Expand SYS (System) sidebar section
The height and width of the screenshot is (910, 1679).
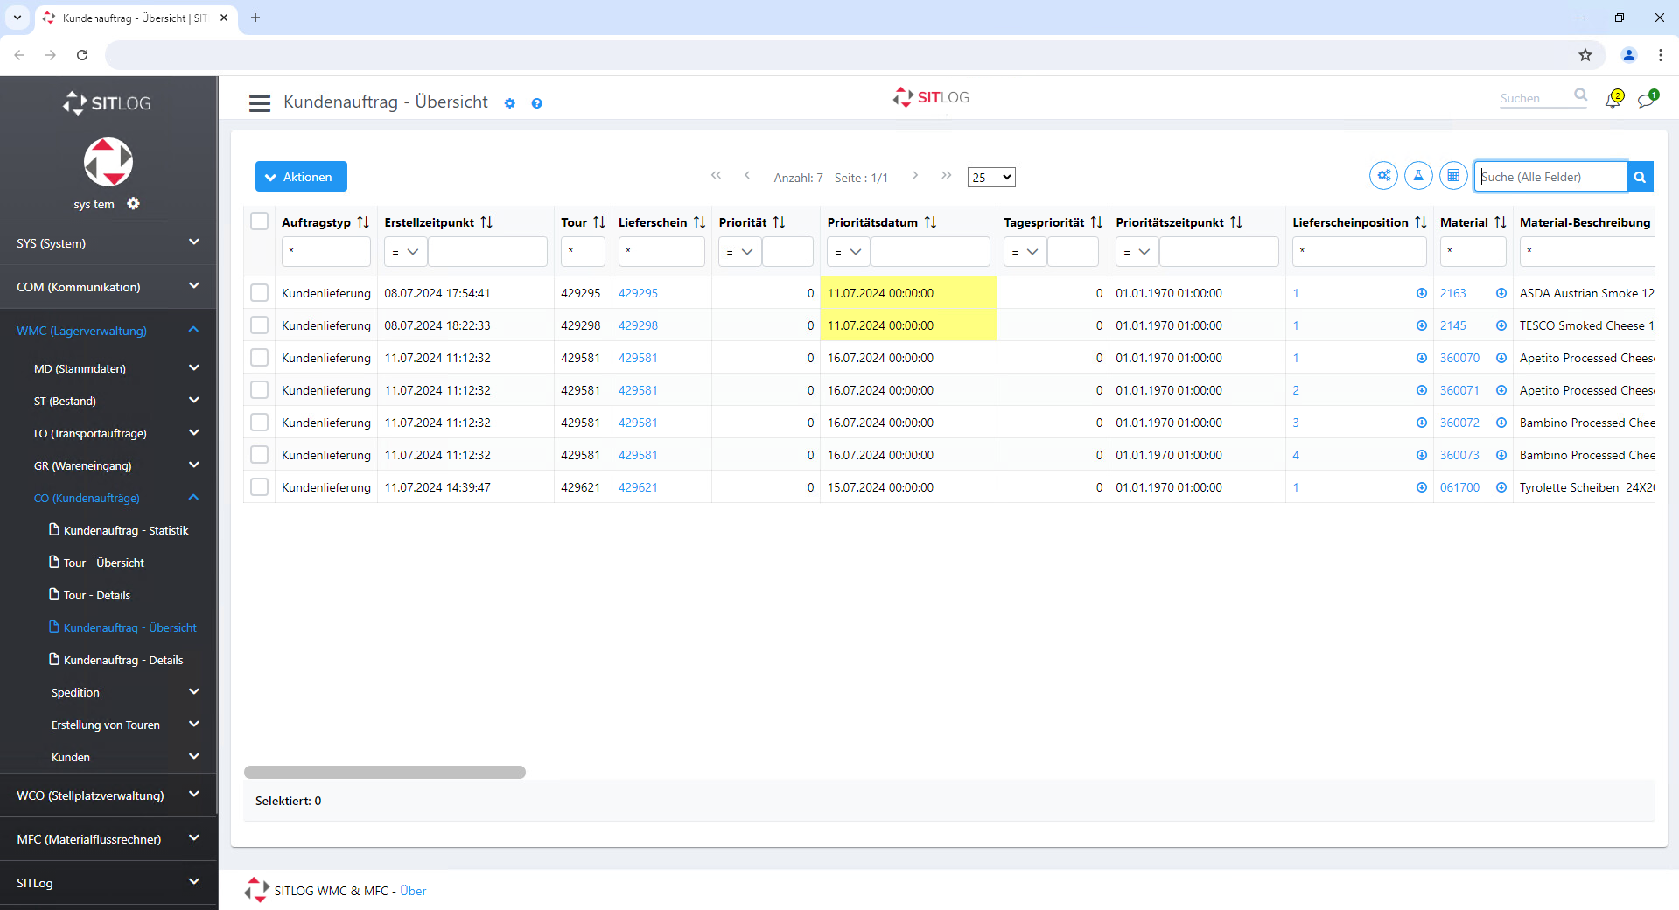pyautogui.click(x=108, y=243)
